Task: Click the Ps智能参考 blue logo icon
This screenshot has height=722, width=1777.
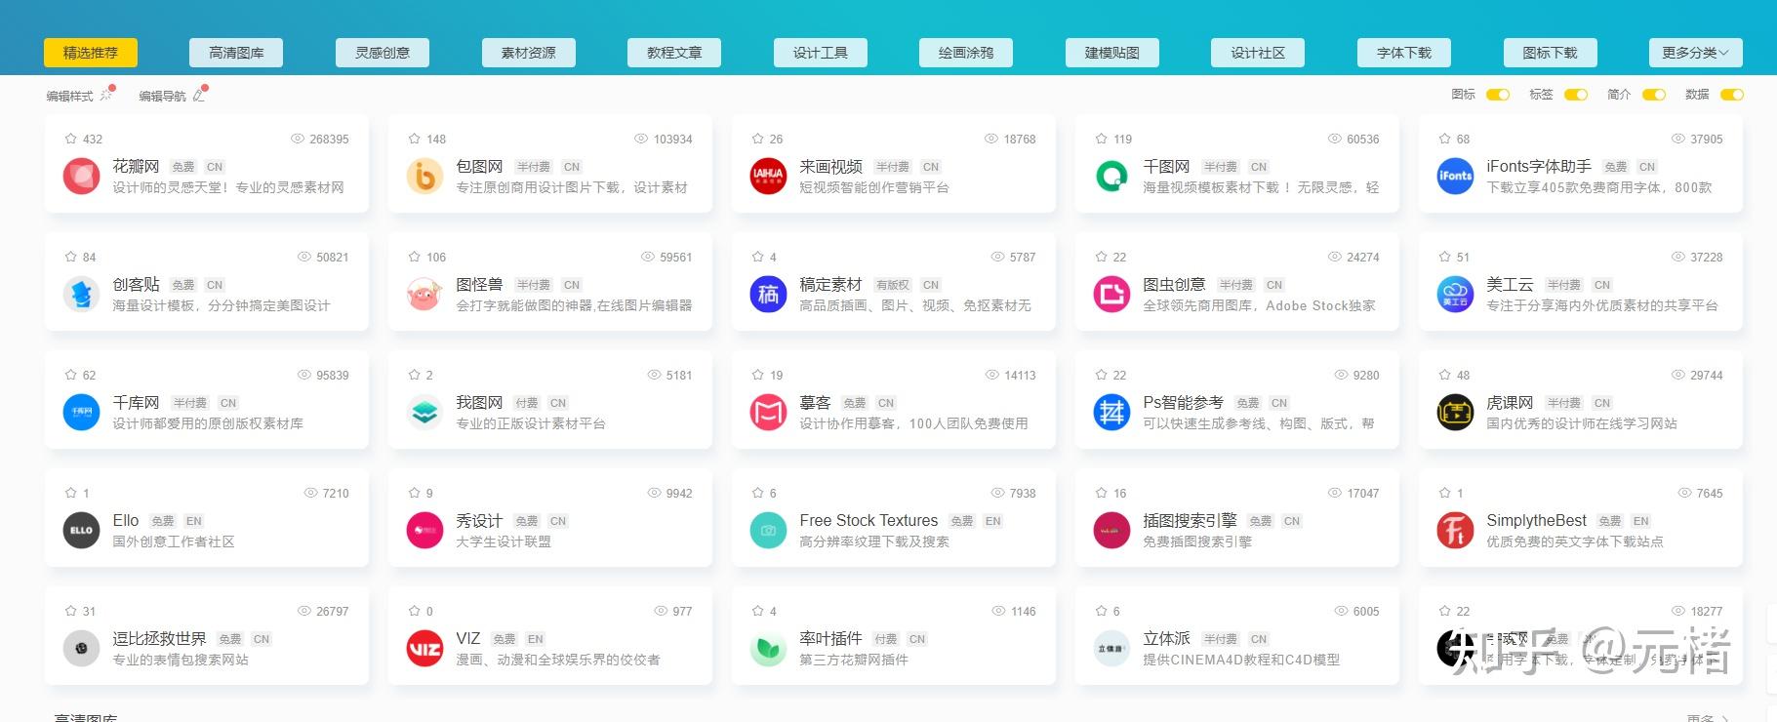Action: (1111, 413)
